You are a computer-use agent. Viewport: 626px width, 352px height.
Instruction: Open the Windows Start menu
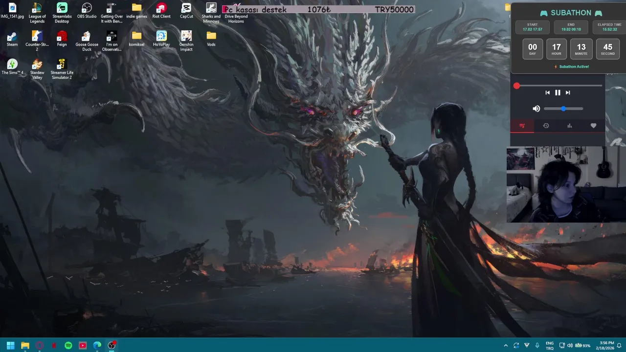(10, 345)
